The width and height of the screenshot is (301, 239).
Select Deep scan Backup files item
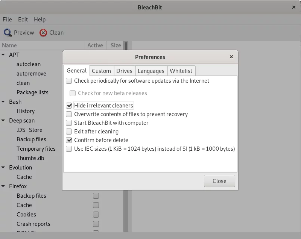pos(31,139)
